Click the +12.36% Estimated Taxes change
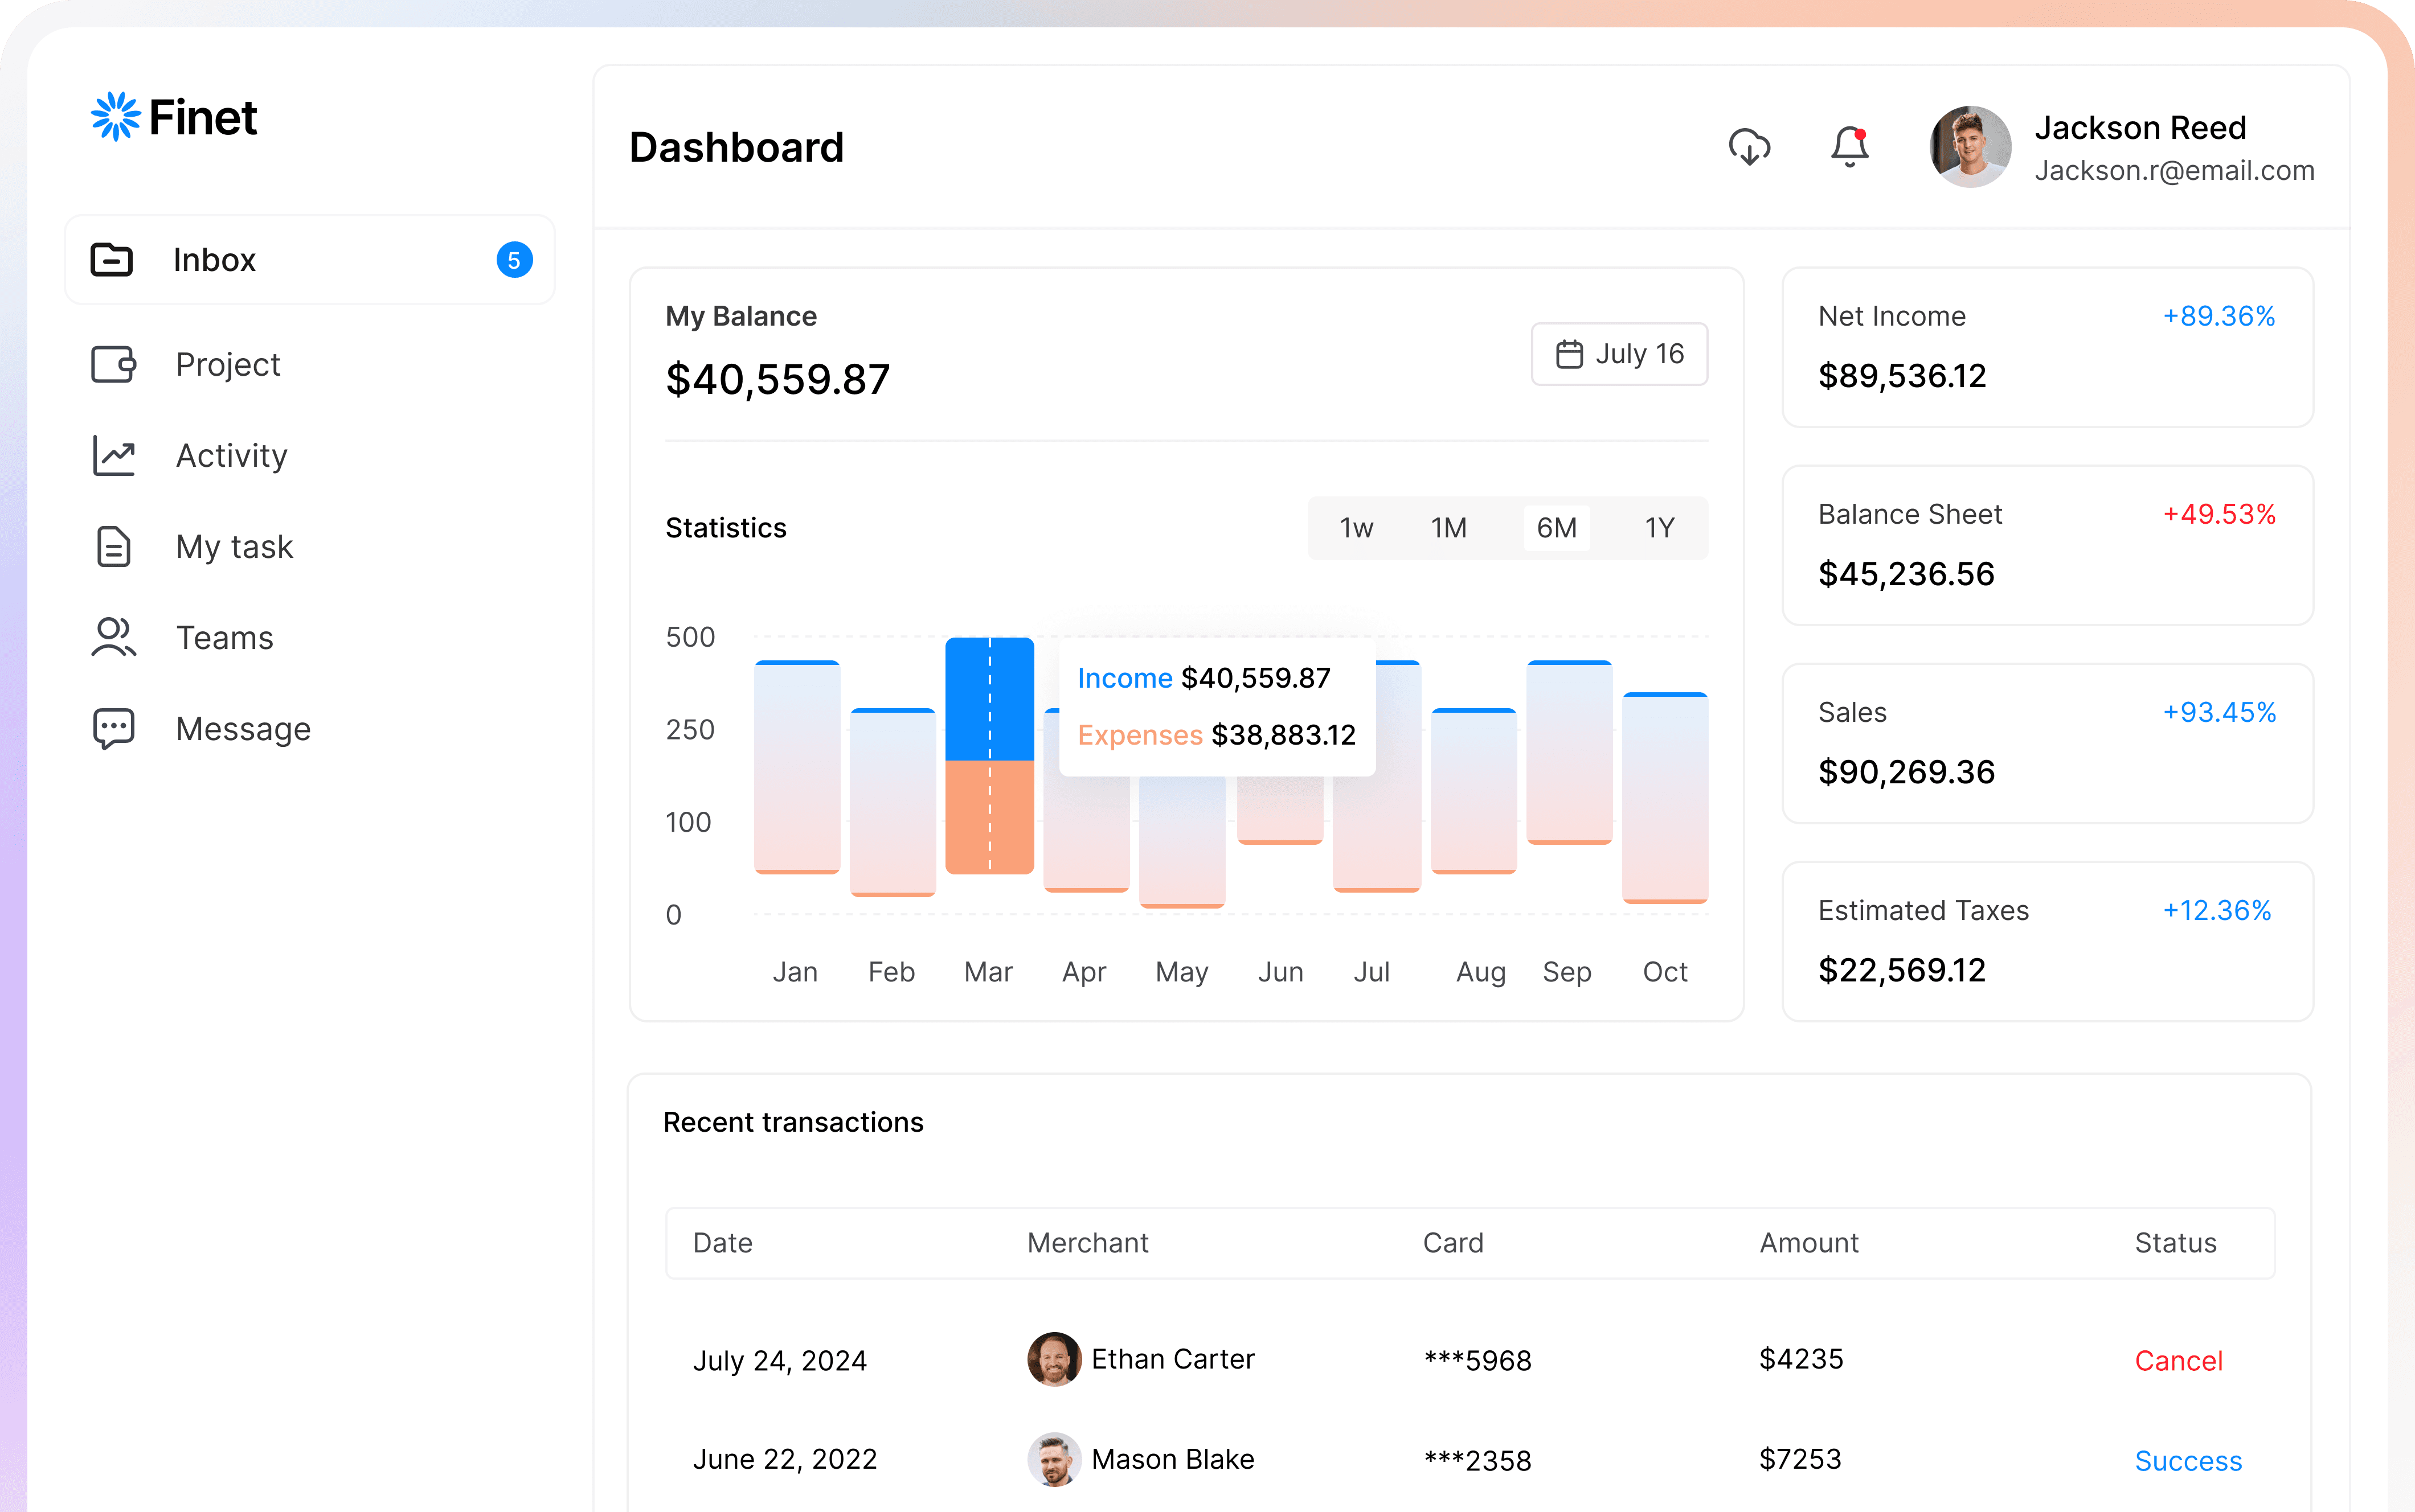 pyautogui.click(x=2217, y=910)
